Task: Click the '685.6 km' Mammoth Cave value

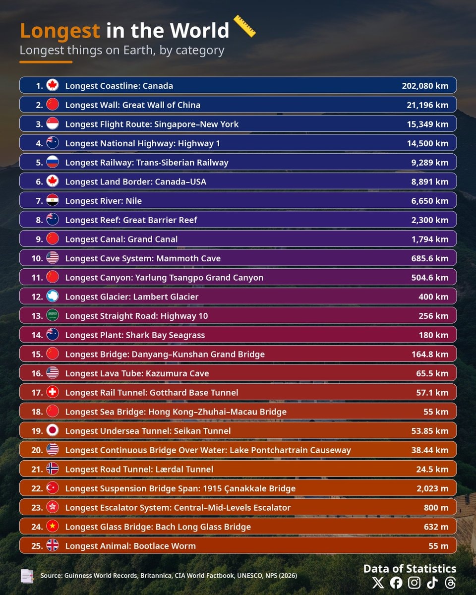Action: tap(430, 258)
